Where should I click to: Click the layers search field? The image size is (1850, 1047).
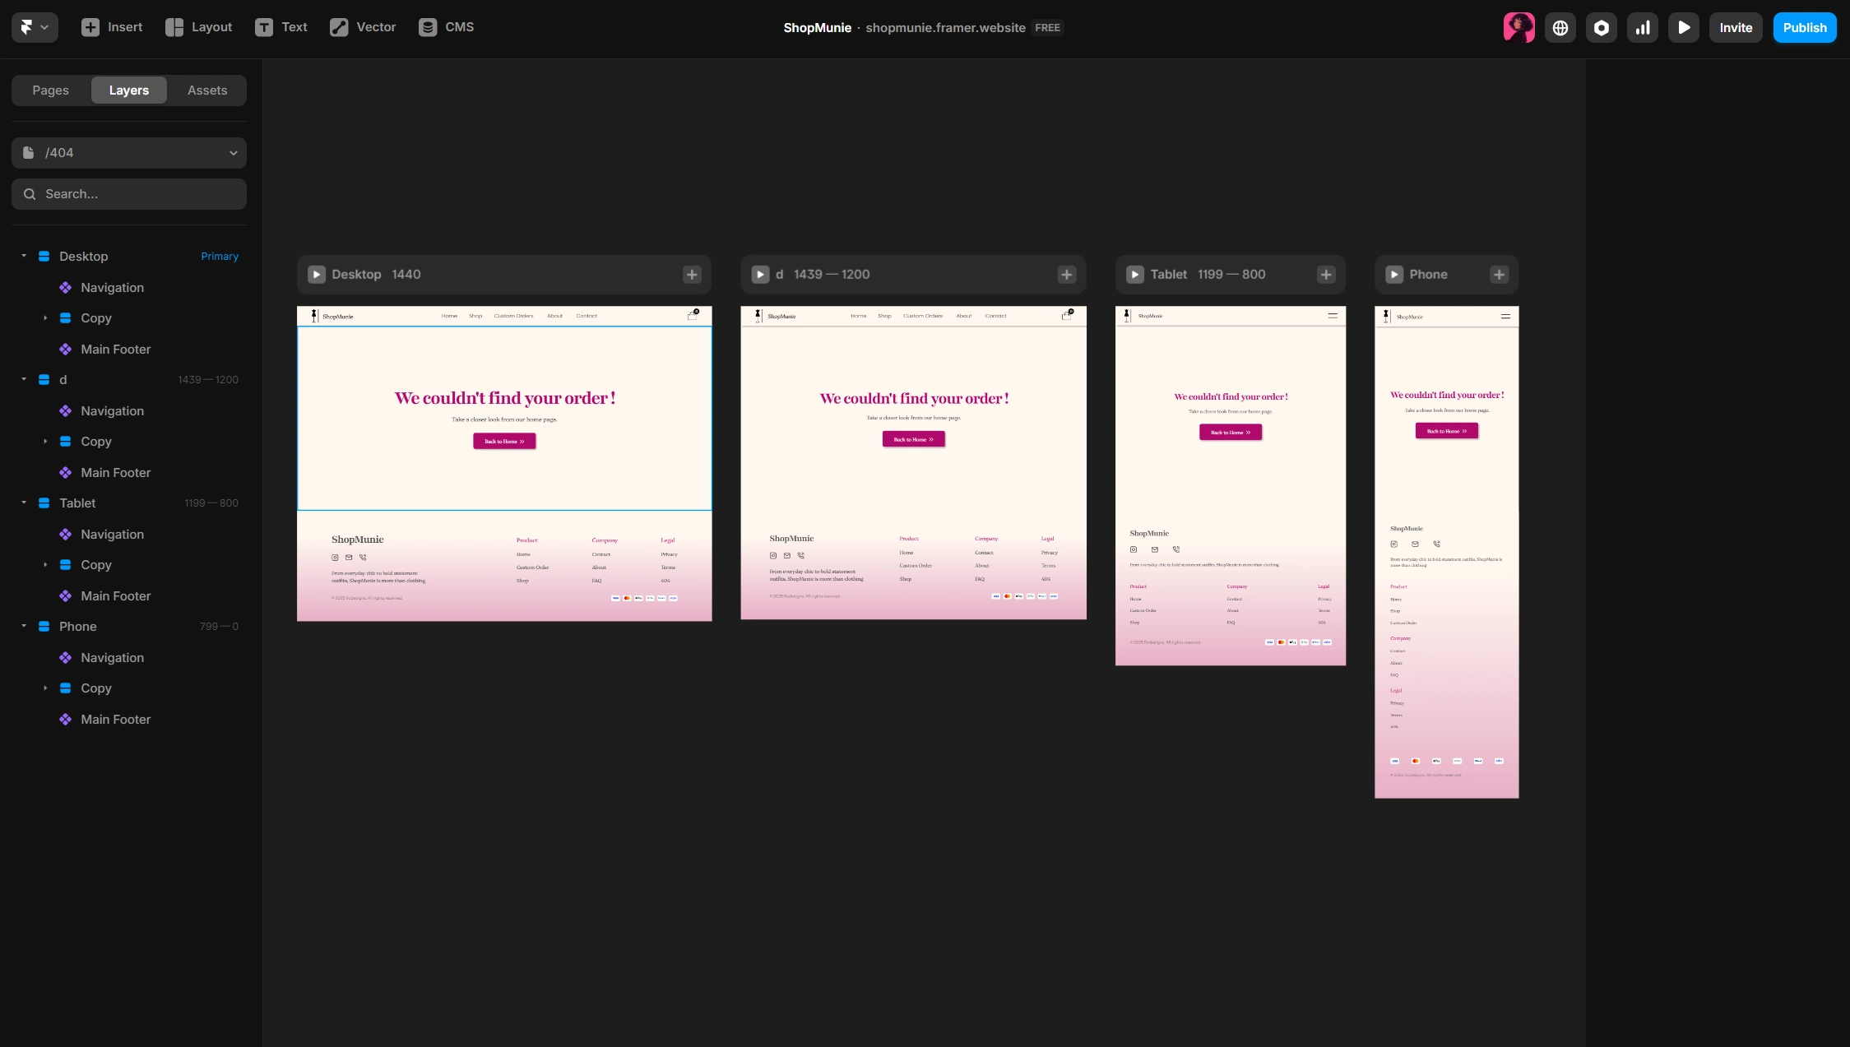[x=128, y=194]
